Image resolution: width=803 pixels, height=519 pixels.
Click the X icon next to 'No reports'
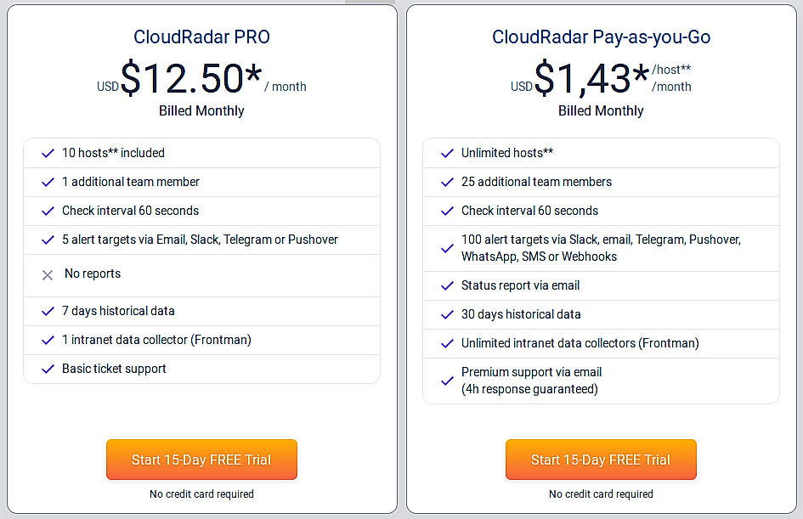click(48, 274)
